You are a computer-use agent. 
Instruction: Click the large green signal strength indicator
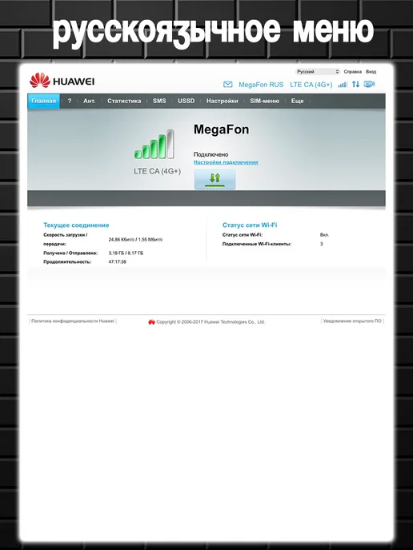pos(154,144)
